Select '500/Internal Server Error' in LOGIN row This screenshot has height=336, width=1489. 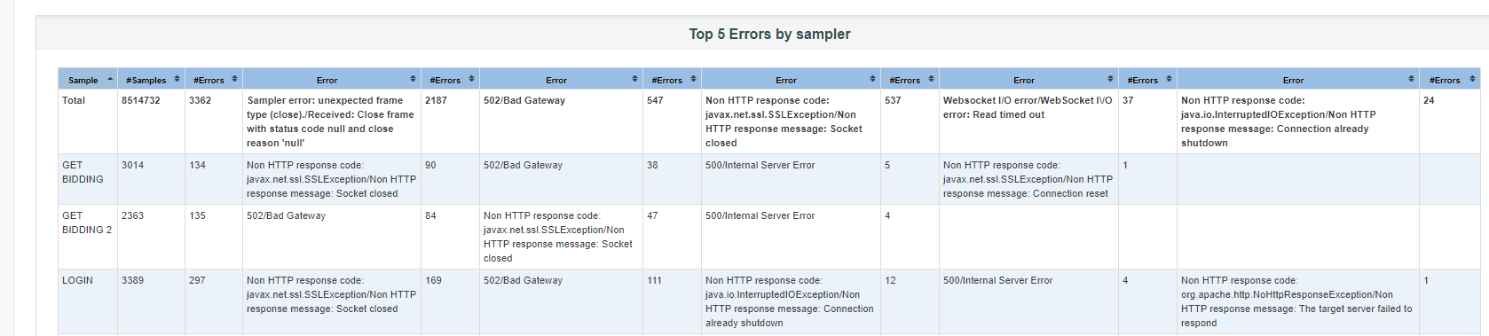pos(997,280)
